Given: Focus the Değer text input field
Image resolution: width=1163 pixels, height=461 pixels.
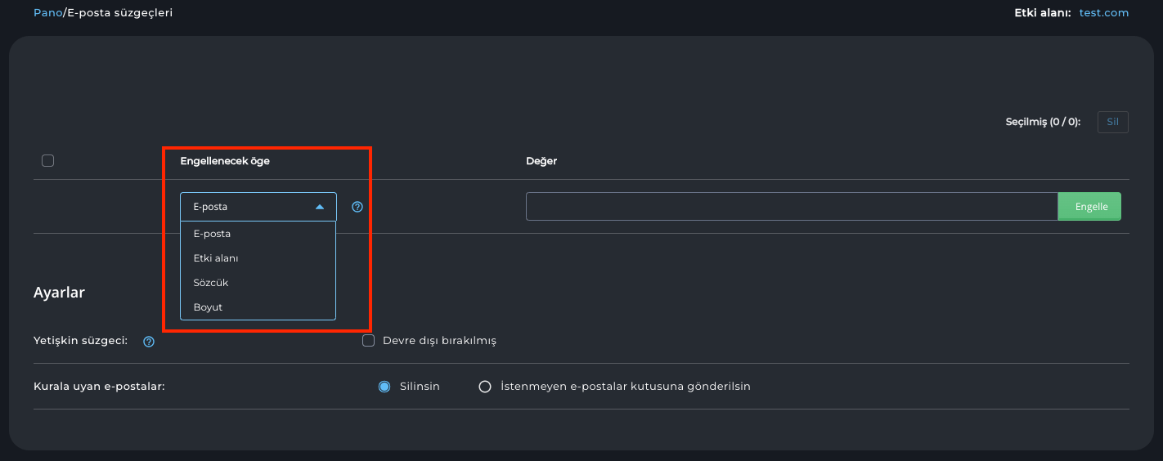Looking at the screenshot, I should [x=791, y=207].
